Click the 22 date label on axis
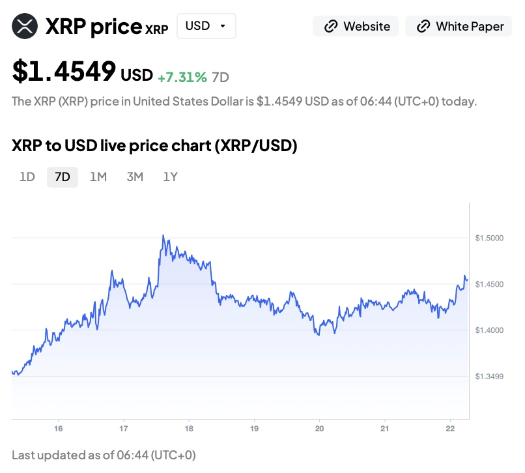 (x=450, y=429)
